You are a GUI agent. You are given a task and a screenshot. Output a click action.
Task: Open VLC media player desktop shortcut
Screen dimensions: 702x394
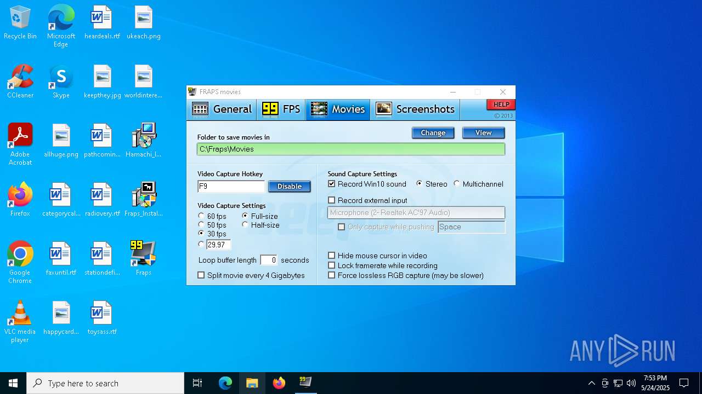[20, 322]
